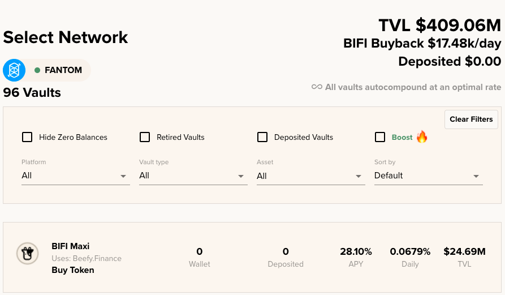This screenshot has height=295, width=505.
Task: Click the Buy Token link
Action: click(73, 270)
